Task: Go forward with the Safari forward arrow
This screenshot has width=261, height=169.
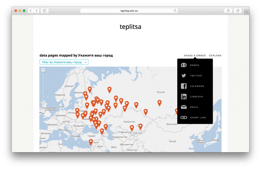Action: [36, 10]
